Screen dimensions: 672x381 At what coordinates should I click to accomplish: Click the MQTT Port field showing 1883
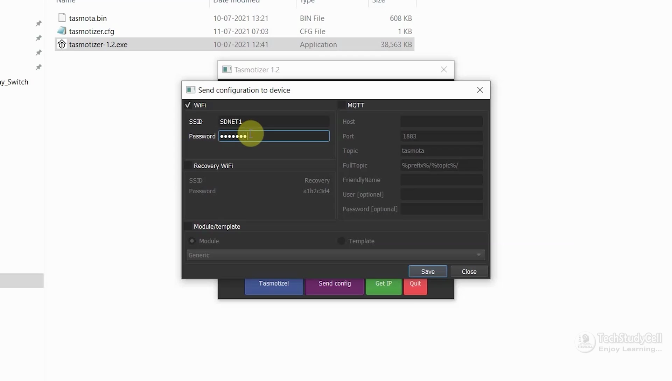click(442, 136)
